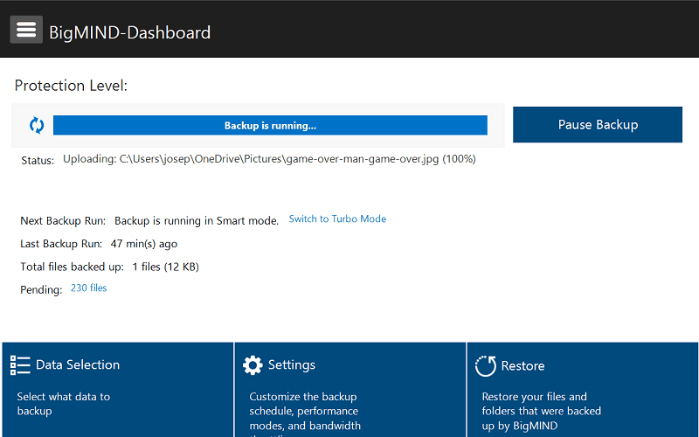This screenshot has width=699, height=437.
Task: Click the Data Selection list icon
Action: tap(20, 364)
